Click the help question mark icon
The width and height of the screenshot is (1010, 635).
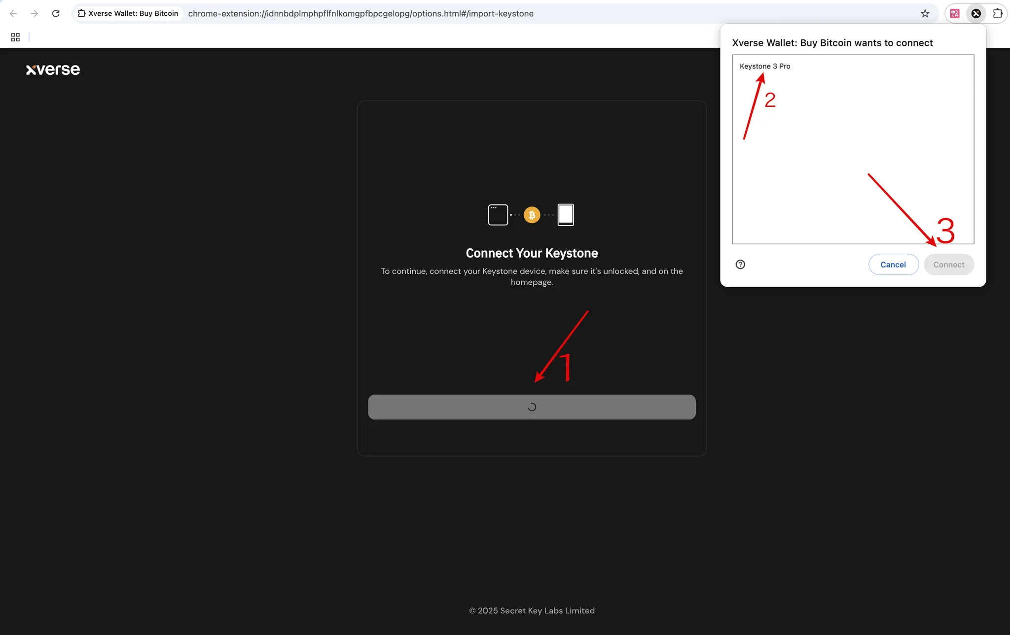point(740,265)
